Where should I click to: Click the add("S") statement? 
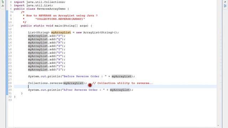click(47, 46)
